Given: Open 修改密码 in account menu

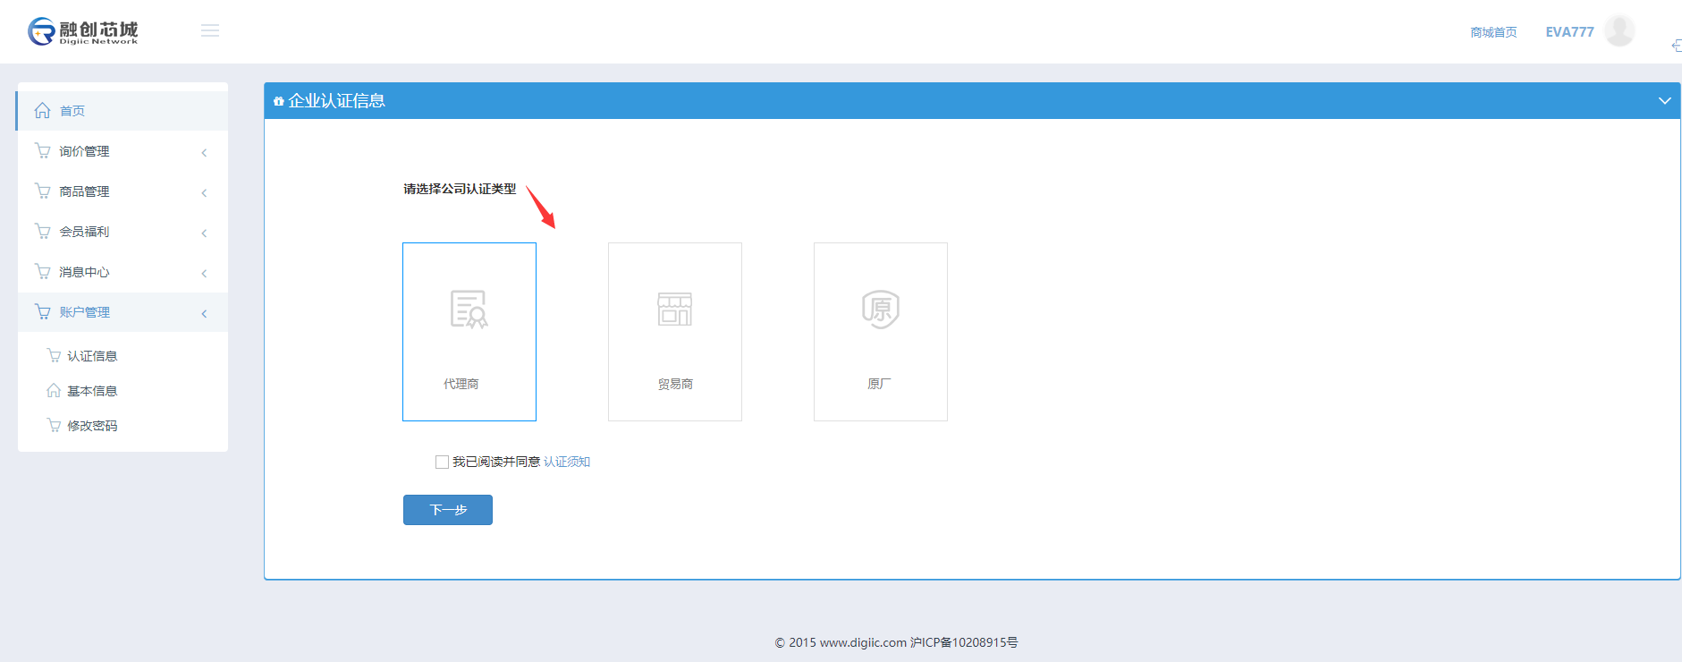Looking at the screenshot, I should pyautogui.click(x=91, y=426).
